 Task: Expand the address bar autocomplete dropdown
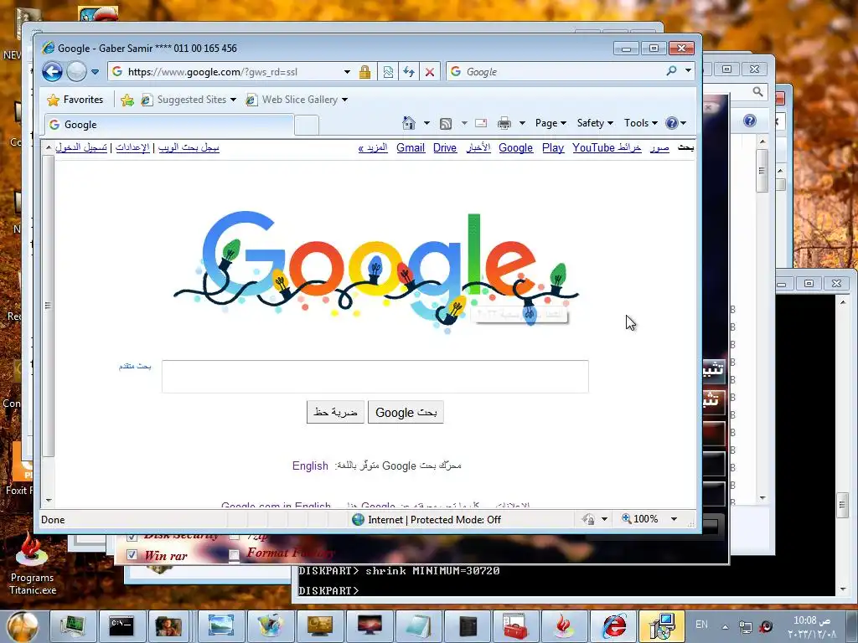[x=347, y=72]
